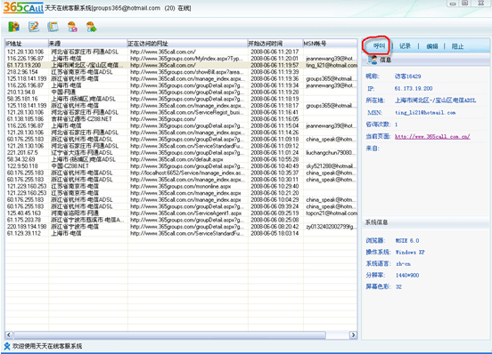Screen dimensions: 492x354
Task: Click the user icon with pink badge
Action: [72, 27]
